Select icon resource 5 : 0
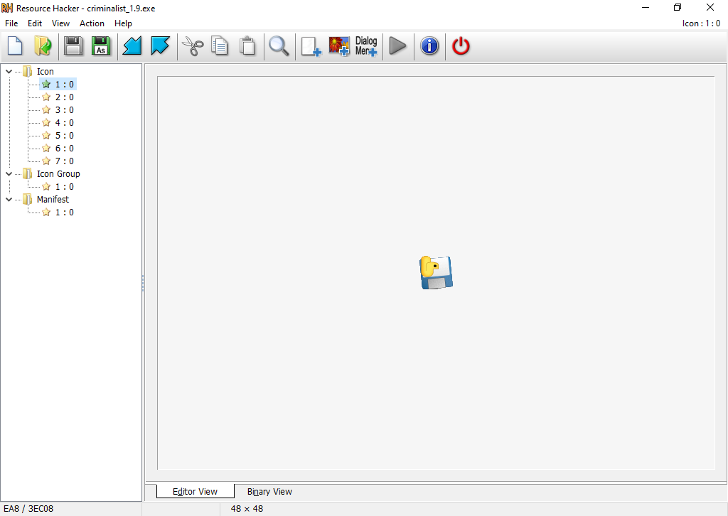Viewport: 728px width, 516px height. 64,136
